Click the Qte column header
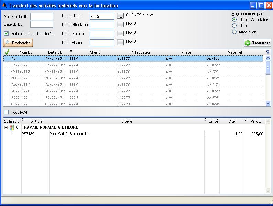This screenshot has height=206, width=273. point(231,121)
